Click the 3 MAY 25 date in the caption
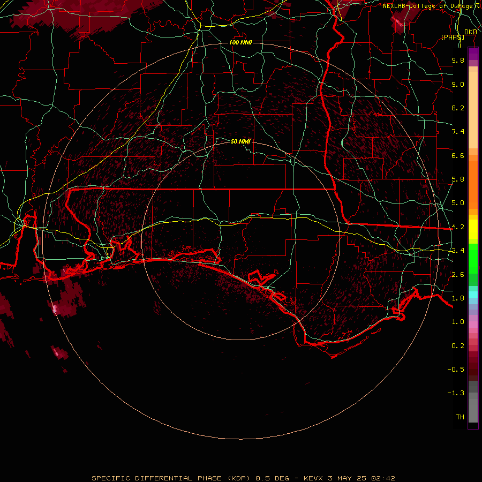Image resolution: width=482 pixels, height=482 pixels. [347, 478]
